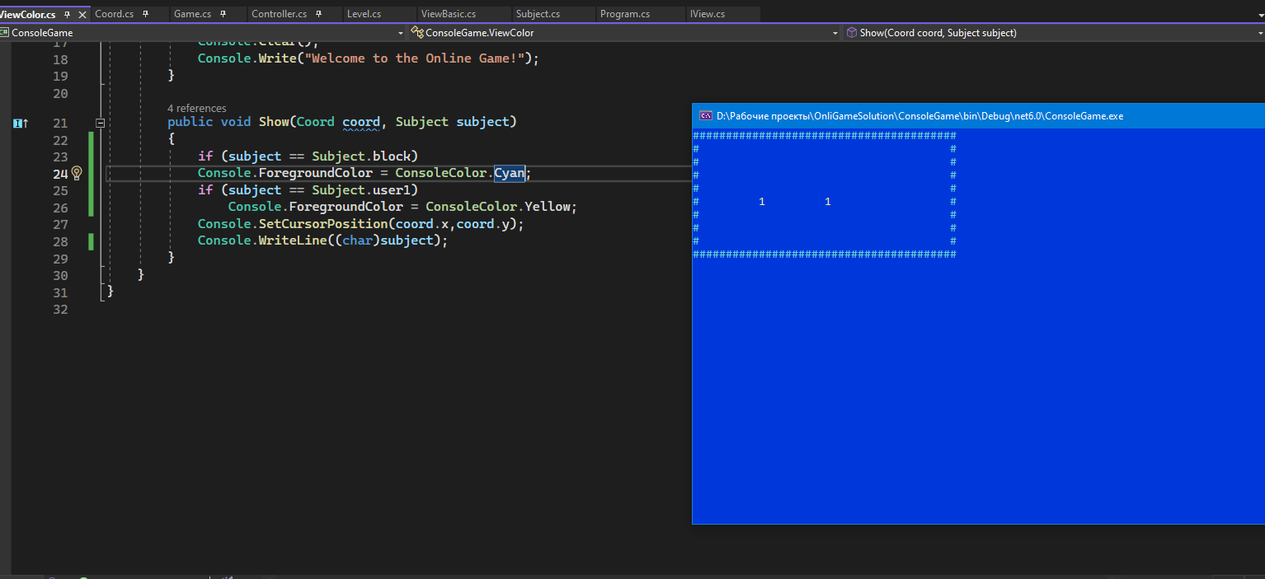Toggle the pin on the Game.cs tab
1265x579 pixels.
[x=223, y=14]
